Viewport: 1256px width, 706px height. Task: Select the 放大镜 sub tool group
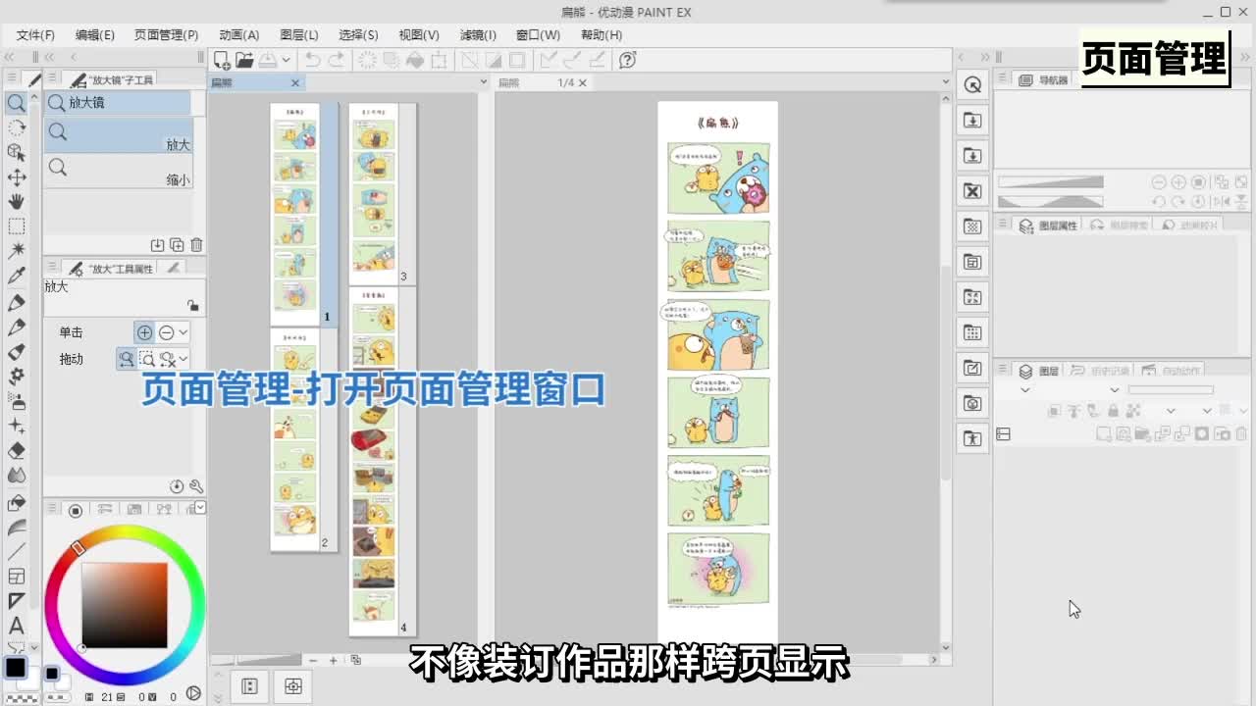(118, 102)
